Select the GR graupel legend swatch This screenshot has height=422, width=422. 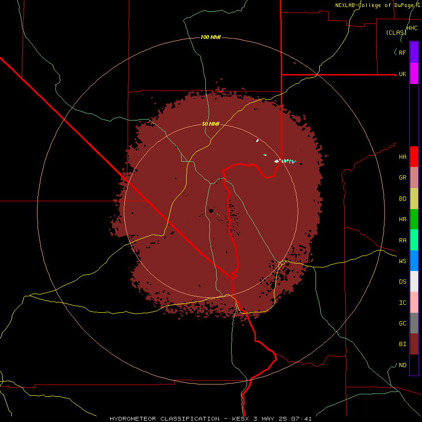click(x=414, y=178)
